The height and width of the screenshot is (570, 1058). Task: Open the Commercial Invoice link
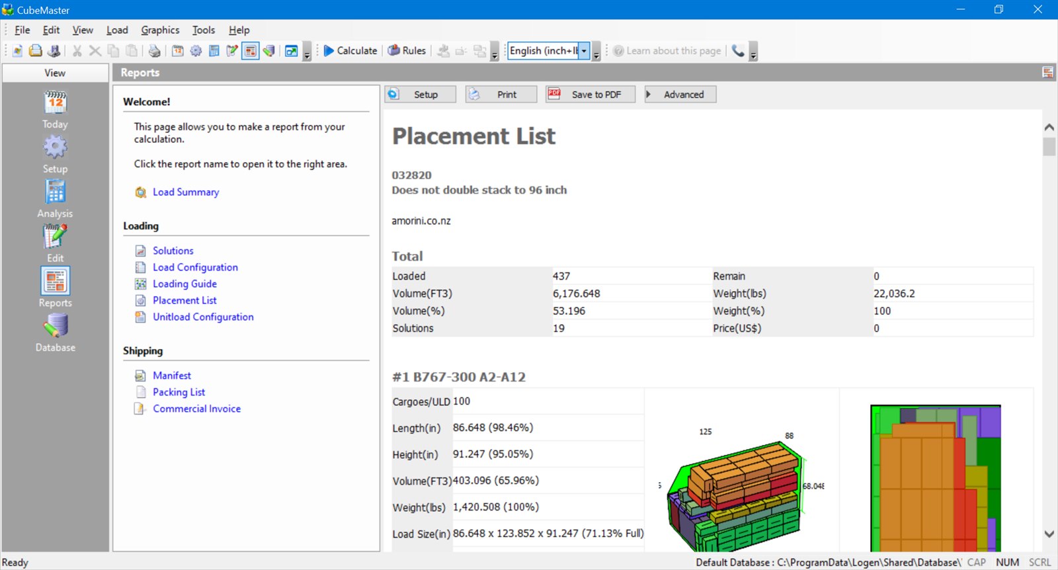point(197,409)
